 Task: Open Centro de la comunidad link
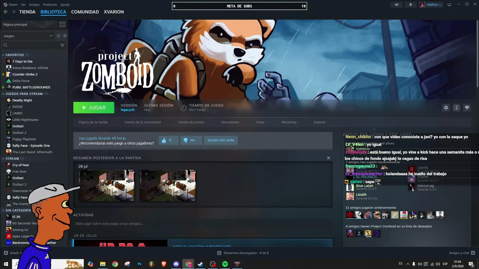(143, 122)
